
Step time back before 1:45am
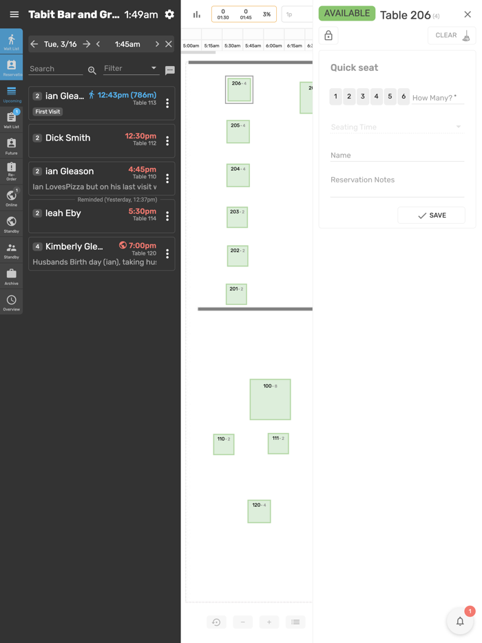98,44
